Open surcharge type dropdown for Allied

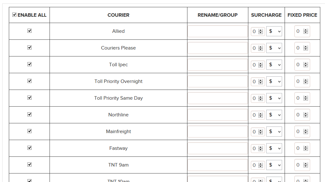click(x=274, y=31)
